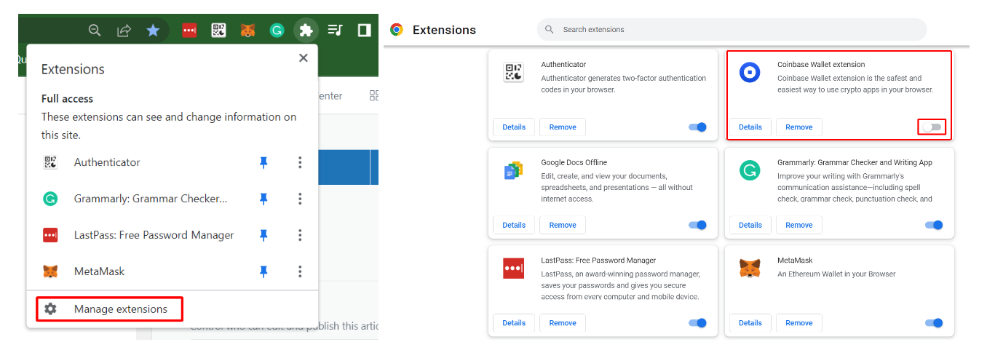The height and width of the screenshot is (358, 987).
Task: Click 'An Ethereum Wallet in your Browser' text
Action: (x=836, y=274)
